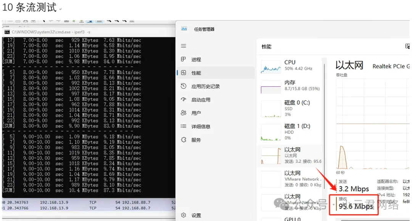The height and width of the screenshot is (221, 412).
Task: Click the performance list vertical scrollbar
Action: (x=325, y=114)
